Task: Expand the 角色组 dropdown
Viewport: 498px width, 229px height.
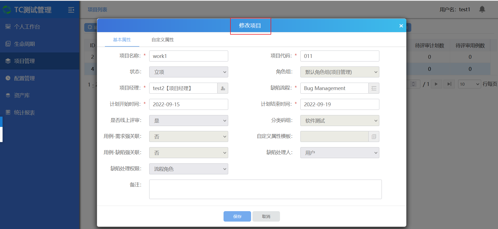Action: [x=339, y=72]
